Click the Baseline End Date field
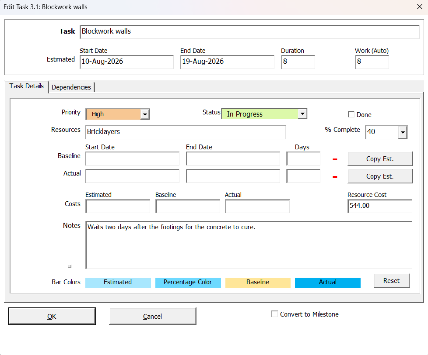Image resolution: width=428 pixels, height=355 pixels. [x=233, y=159]
